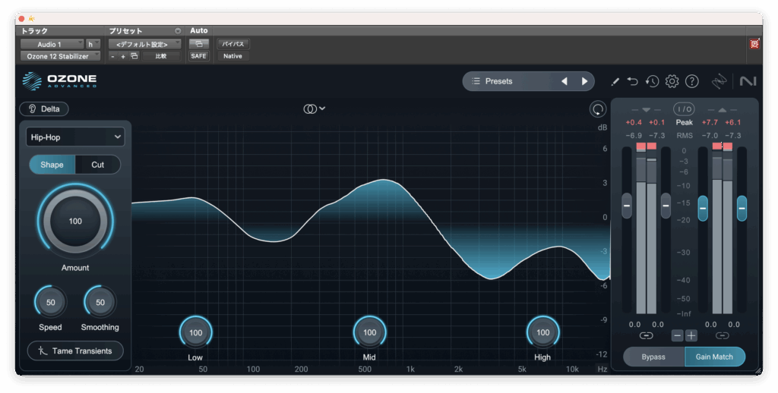Switch to the Cut mode tab
Screen dimensions: 778x393
point(98,165)
